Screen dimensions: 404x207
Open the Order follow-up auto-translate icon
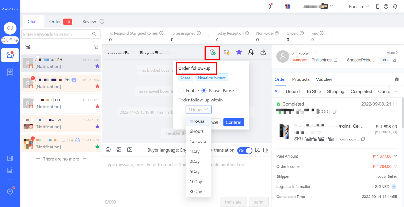point(212,52)
